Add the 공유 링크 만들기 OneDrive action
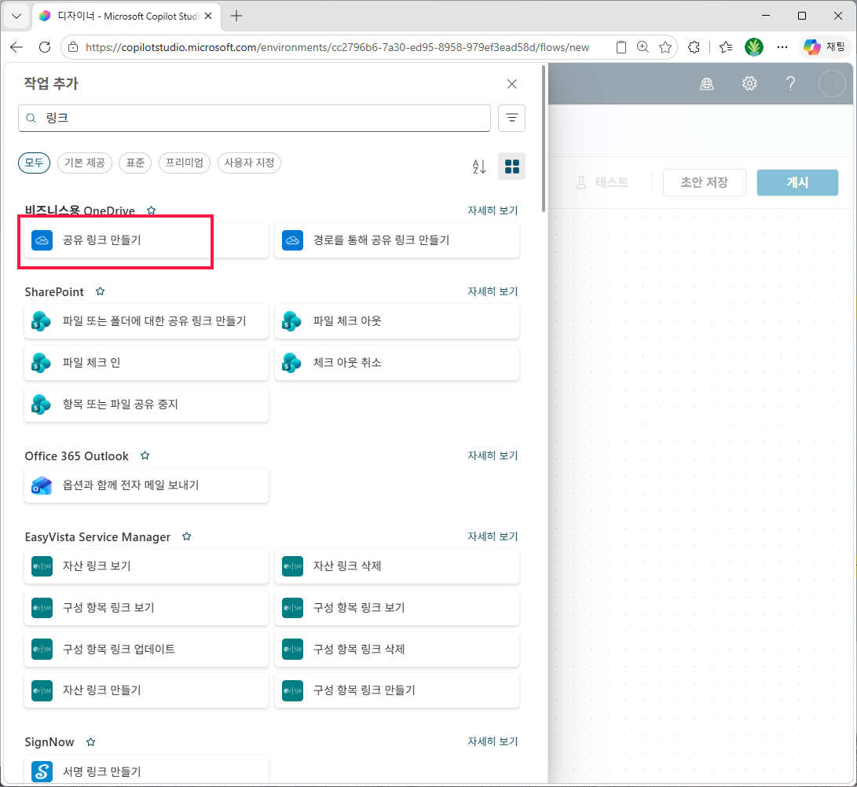Viewport: 857px width, 787px height. 146,240
